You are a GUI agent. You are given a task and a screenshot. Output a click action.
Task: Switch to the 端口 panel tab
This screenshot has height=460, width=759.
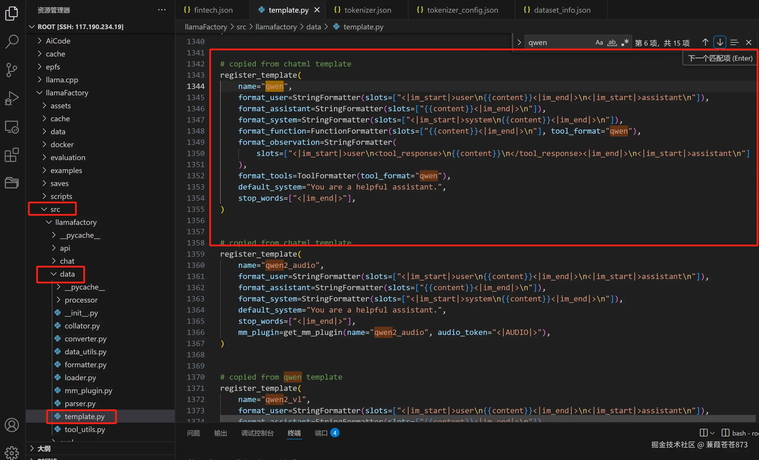pyautogui.click(x=321, y=433)
